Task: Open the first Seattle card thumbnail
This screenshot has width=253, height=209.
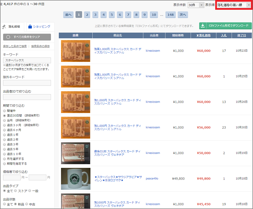Action: (76, 51)
